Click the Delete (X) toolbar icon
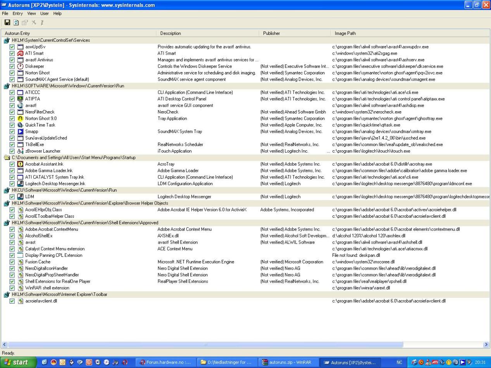 34,23
